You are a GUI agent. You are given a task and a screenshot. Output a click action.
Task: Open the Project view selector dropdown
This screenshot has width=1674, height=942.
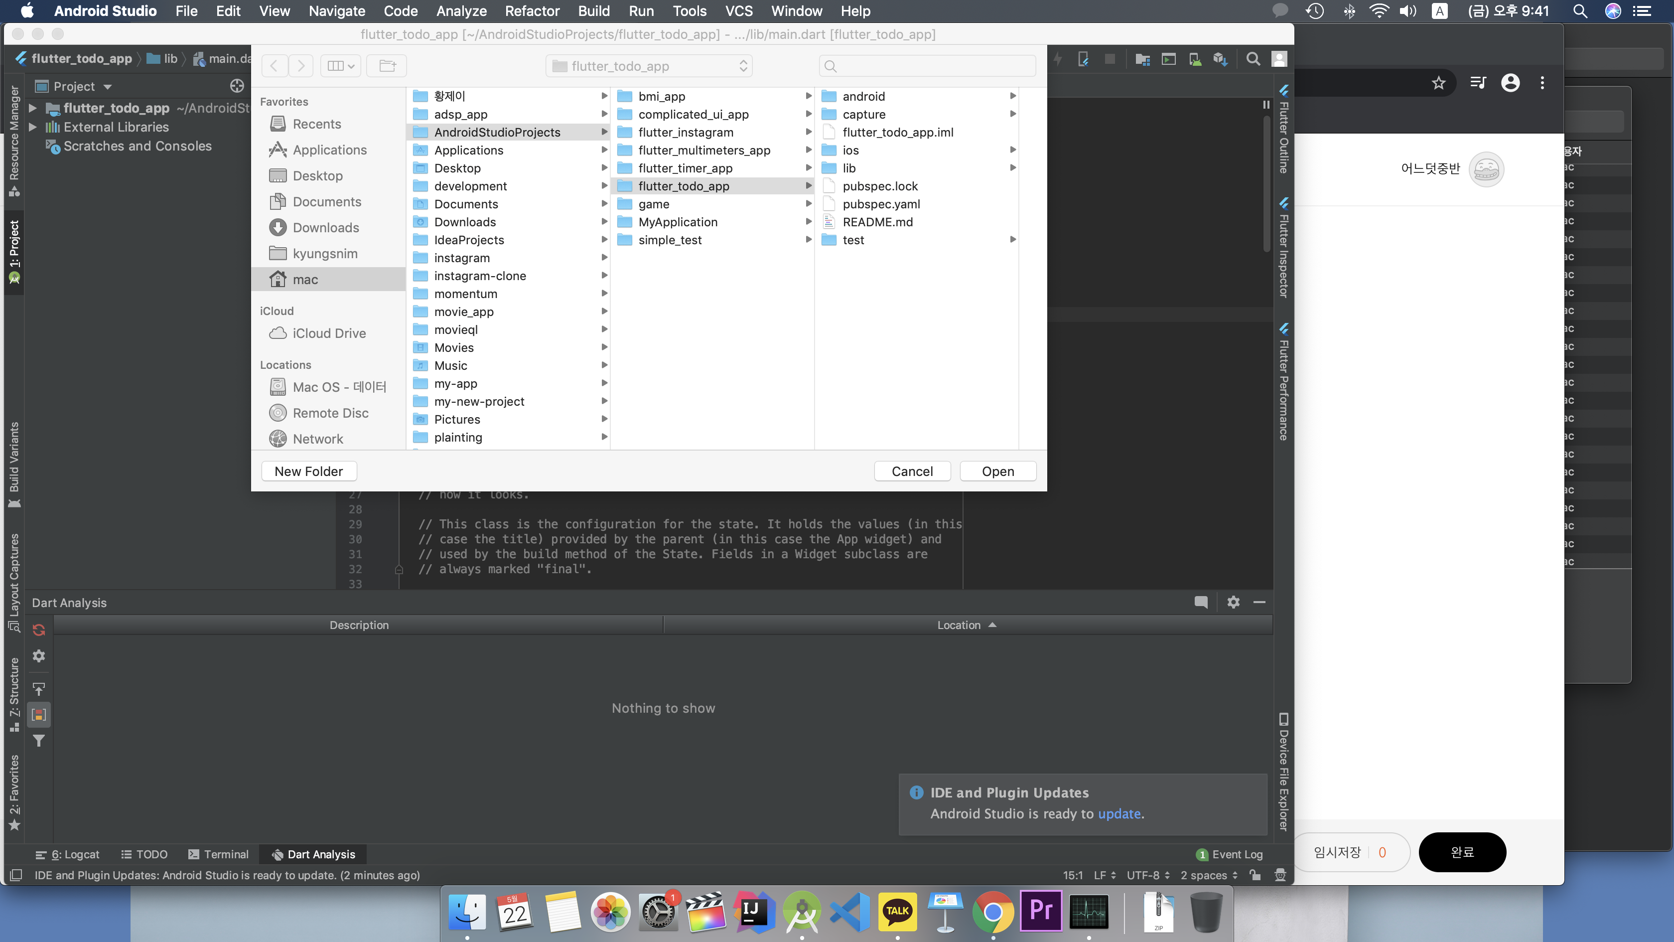[x=82, y=86]
